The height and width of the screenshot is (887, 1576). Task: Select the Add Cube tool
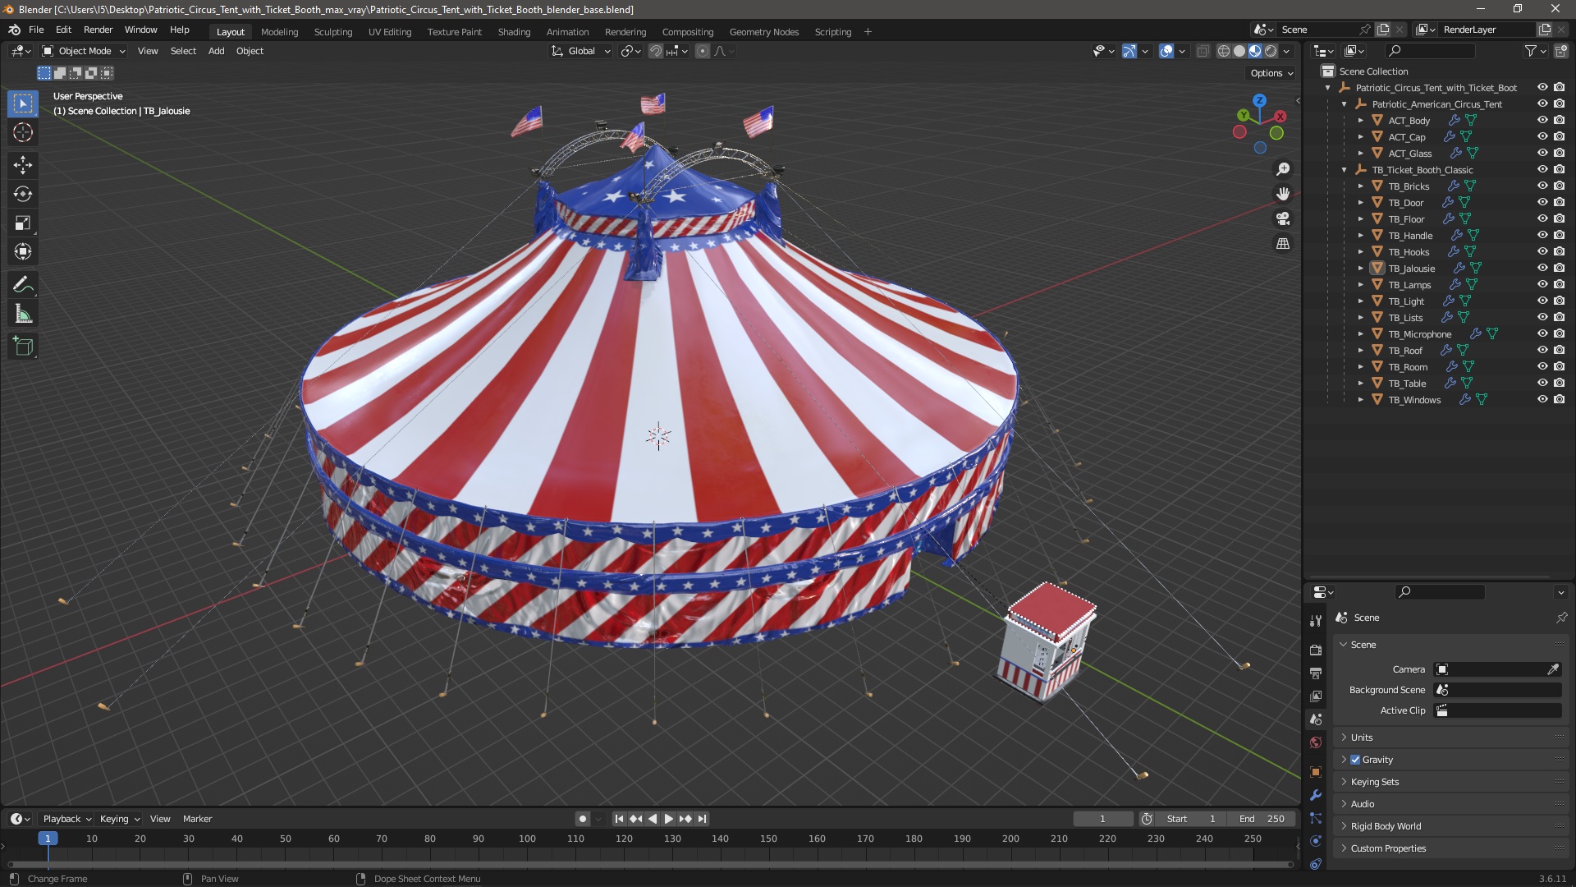click(23, 347)
